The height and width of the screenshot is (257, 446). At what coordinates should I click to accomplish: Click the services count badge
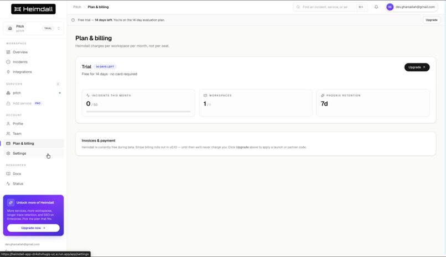pos(58,84)
